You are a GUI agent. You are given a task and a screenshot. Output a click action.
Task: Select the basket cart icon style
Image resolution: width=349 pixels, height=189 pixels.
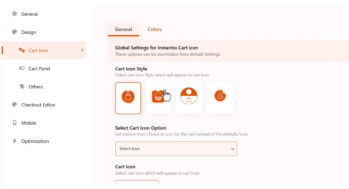158,98
